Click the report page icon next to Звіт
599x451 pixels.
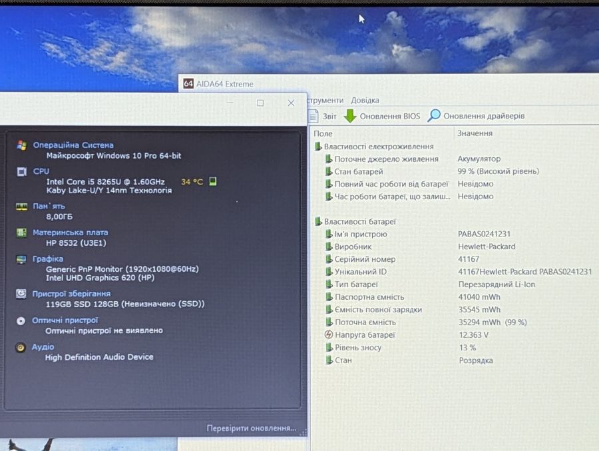coord(313,116)
